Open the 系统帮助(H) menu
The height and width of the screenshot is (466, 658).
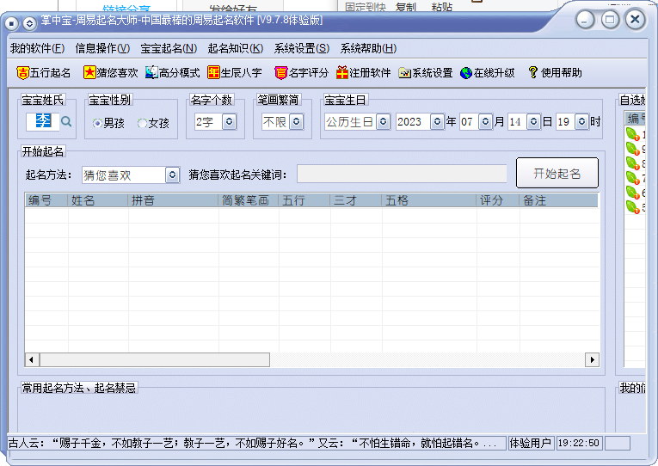(x=368, y=48)
